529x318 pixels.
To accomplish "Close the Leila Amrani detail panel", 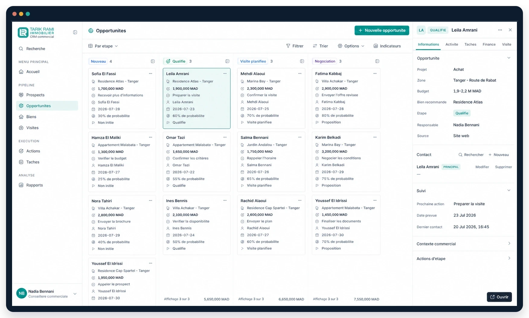I will pyautogui.click(x=510, y=30).
